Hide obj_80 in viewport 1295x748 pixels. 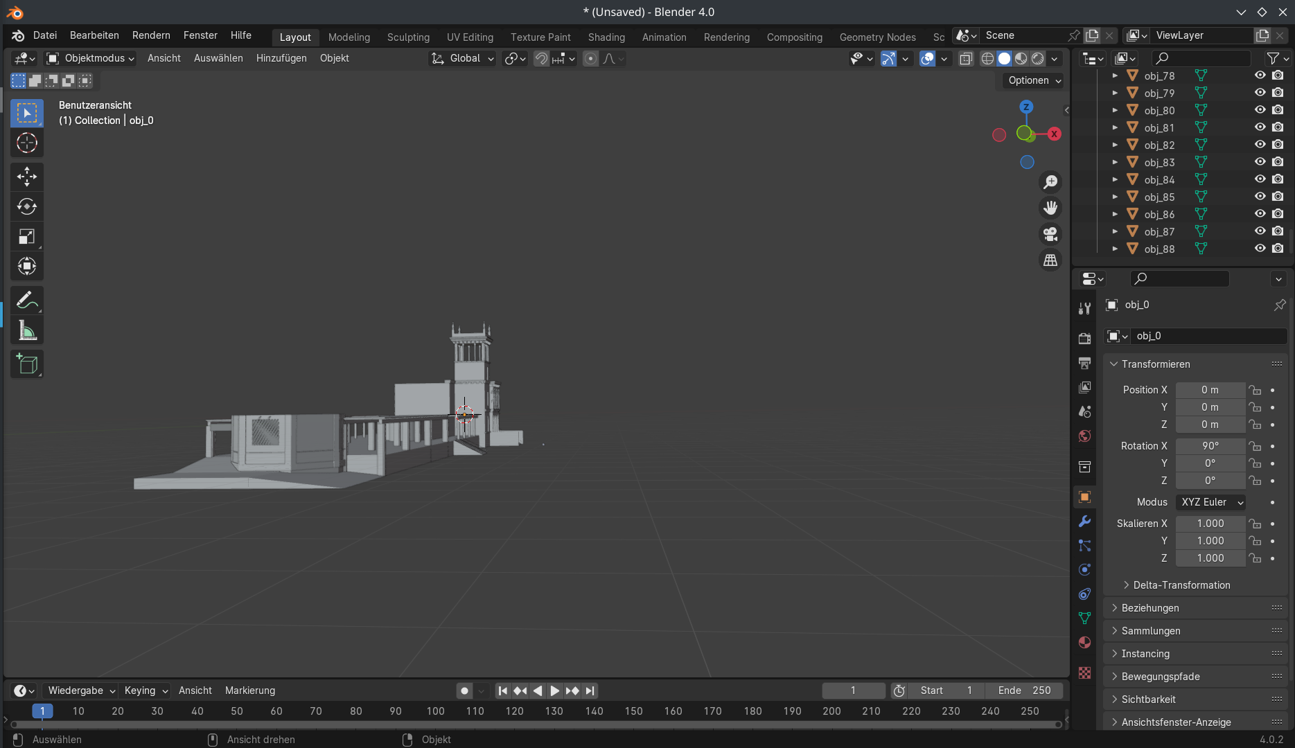click(x=1260, y=110)
